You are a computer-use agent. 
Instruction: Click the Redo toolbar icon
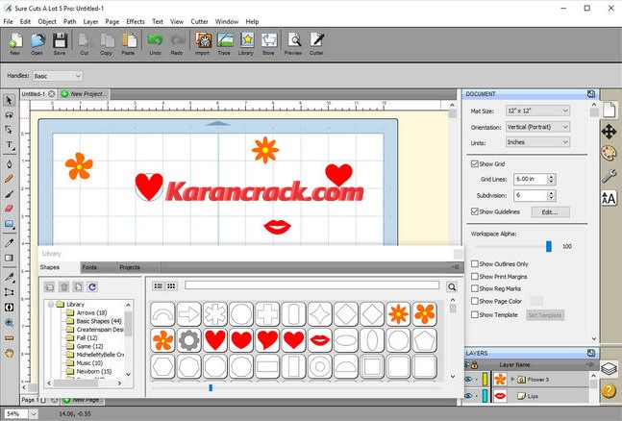177,43
